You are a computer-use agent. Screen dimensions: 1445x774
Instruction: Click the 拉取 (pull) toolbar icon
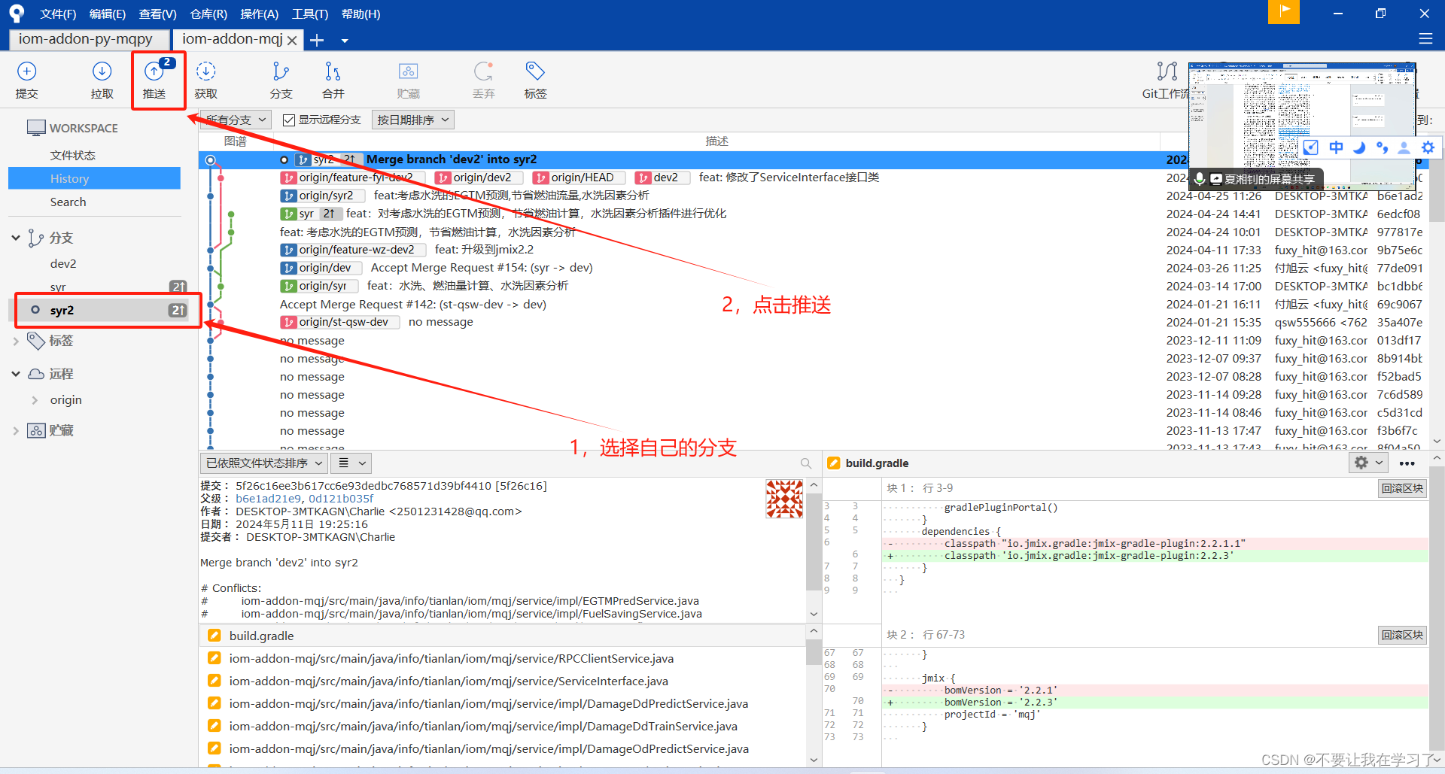(x=102, y=79)
